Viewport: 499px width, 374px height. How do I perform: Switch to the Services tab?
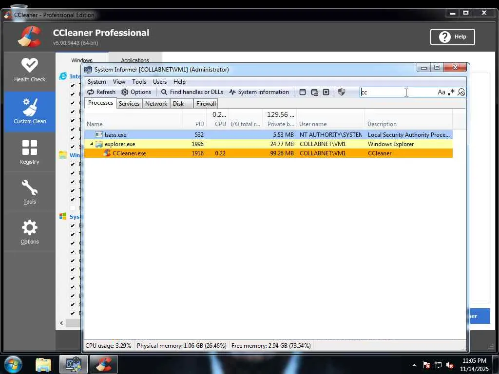coord(129,104)
